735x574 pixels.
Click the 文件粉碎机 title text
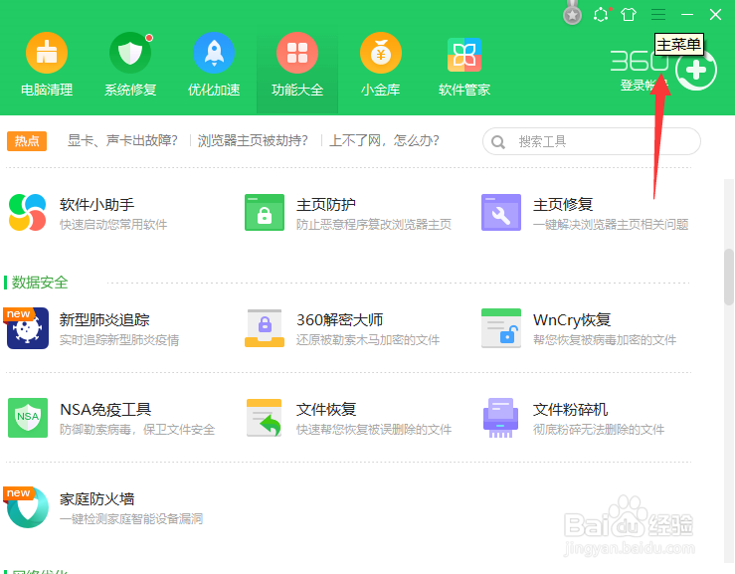pos(571,410)
